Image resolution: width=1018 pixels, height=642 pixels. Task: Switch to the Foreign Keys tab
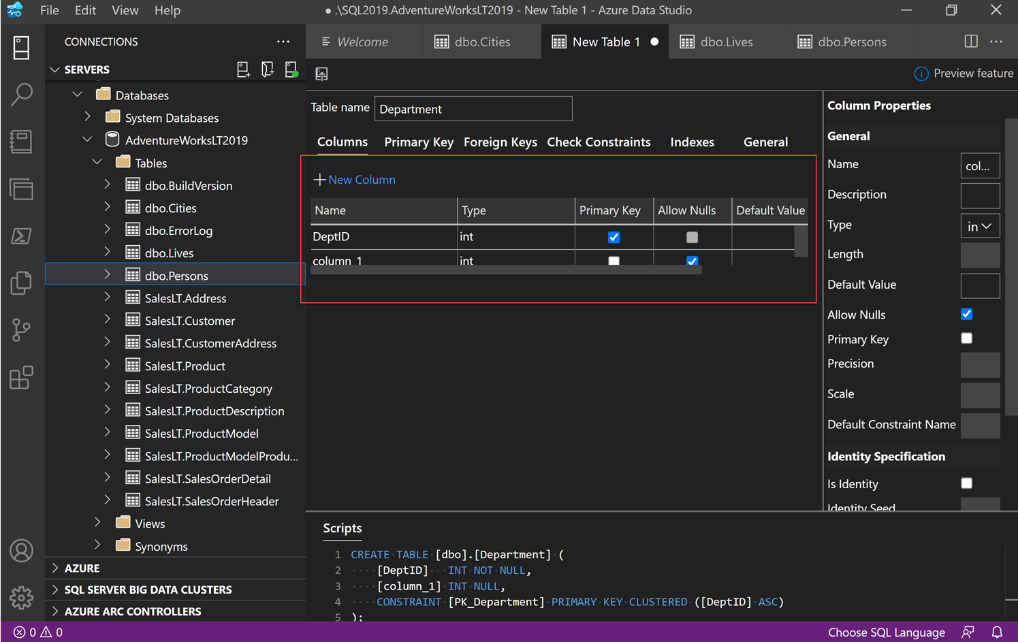(x=500, y=142)
